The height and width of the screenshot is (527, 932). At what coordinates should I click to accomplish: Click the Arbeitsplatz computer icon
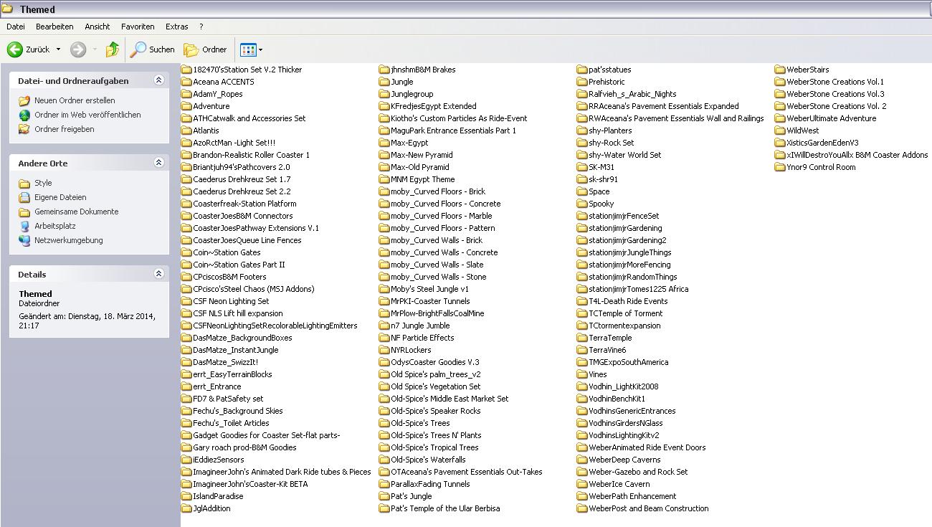tap(24, 226)
